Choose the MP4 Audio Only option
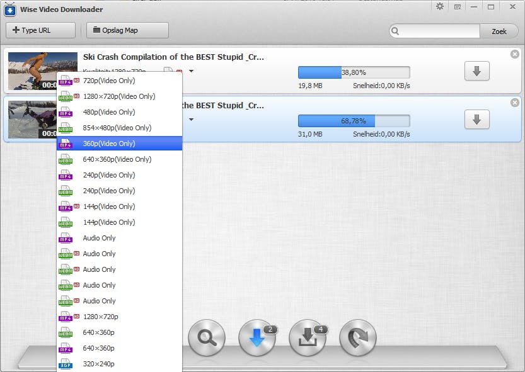This screenshot has height=372, width=525. 120,238
